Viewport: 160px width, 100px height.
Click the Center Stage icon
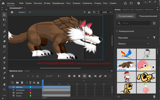pos(84,12)
